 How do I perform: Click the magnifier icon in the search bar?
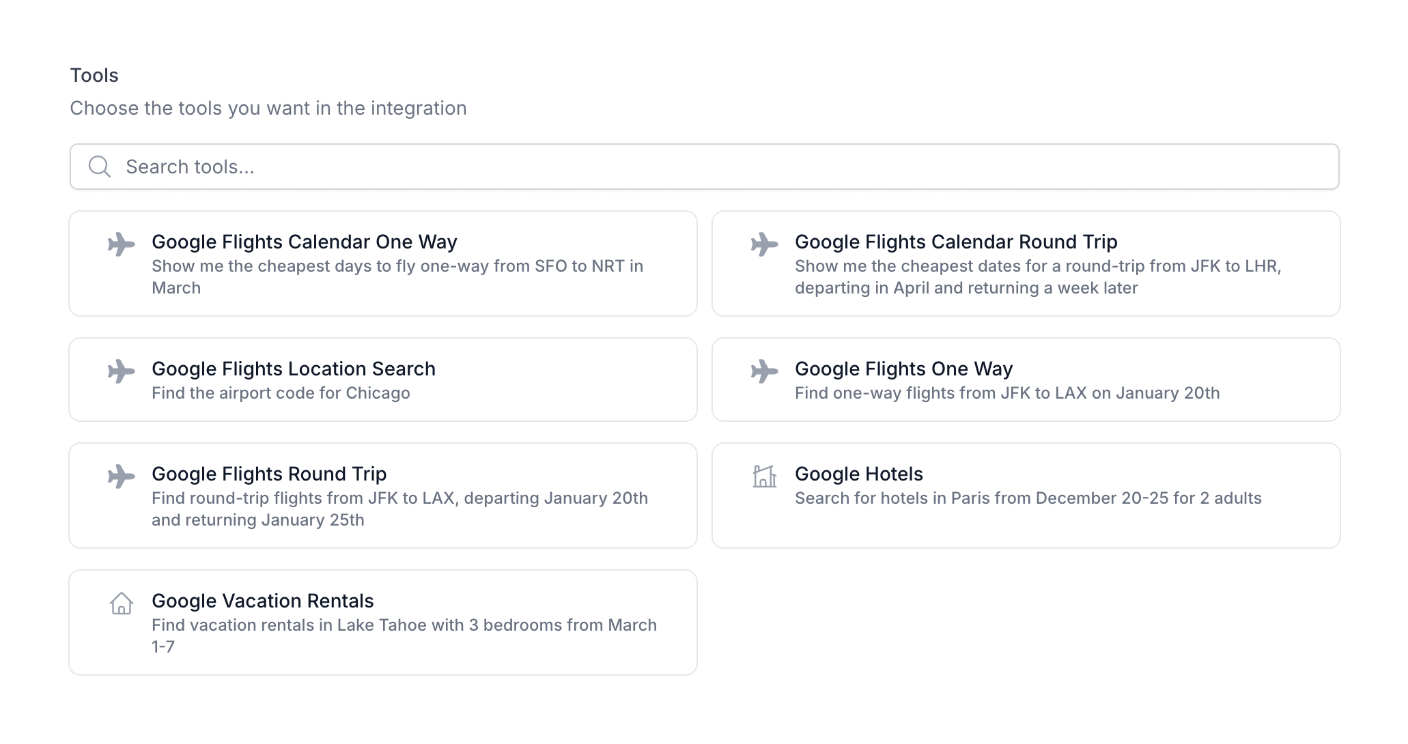point(100,167)
